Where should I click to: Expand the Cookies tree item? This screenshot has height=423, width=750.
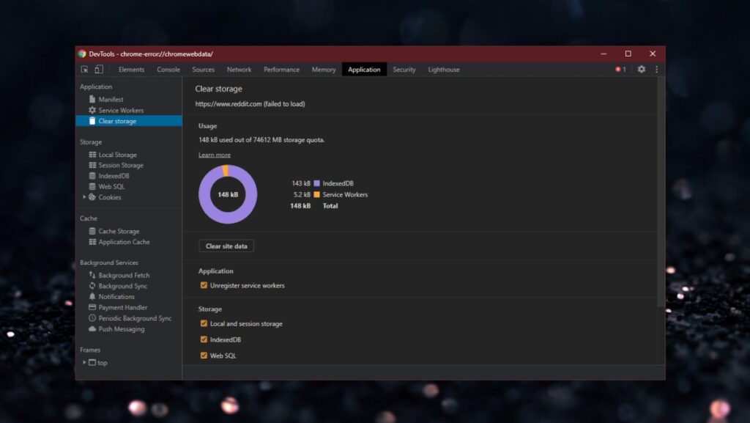tap(84, 197)
